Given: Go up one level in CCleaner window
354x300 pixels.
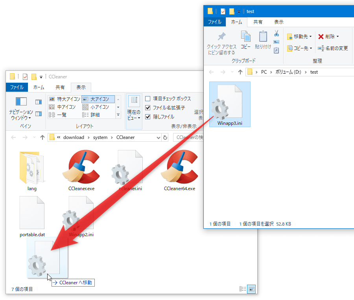Looking at the screenshot, I should coord(42,137).
